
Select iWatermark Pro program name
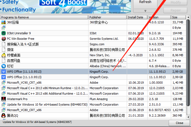[x=17, y=99]
